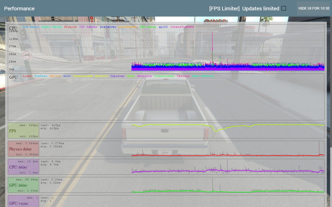
Task: Click the avg: 41fps value
Action: pyautogui.click(x=50, y=128)
